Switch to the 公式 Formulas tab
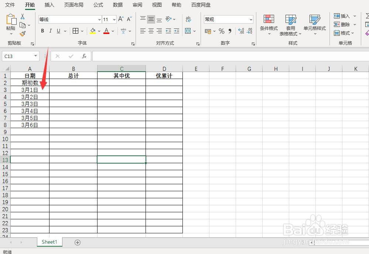The image size is (369, 254). (x=98, y=5)
